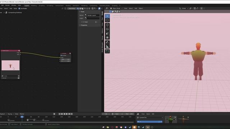230x129 pixels.
Task: Toggle proportional editing in viewport header
Action: [x=202, y=9]
